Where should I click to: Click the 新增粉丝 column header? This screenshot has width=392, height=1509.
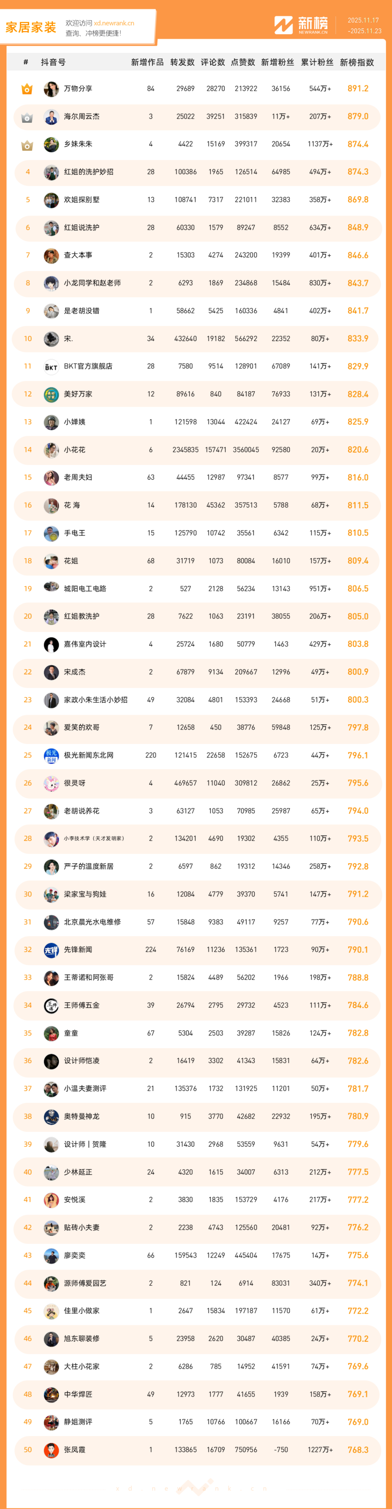click(277, 63)
